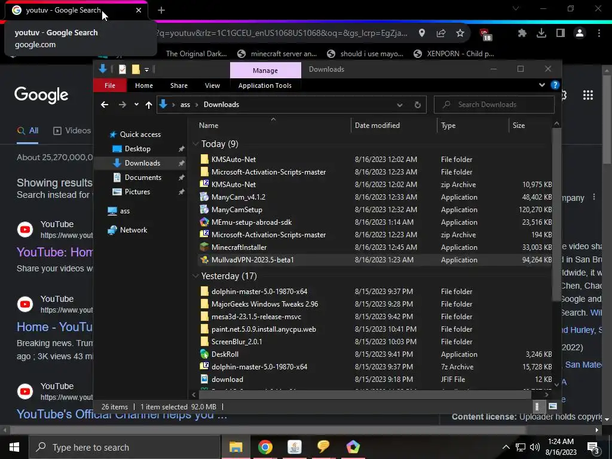This screenshot has height=459, width=612.
Task: Go back in File Explorer
Action: click(x=105, y=105)
